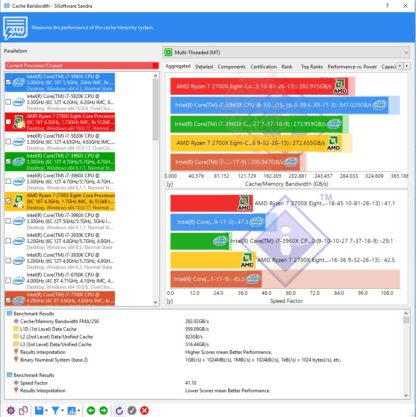Go forward with the green right arrow
The height and width of the screenshot is (417, 416).
(104, 411)
